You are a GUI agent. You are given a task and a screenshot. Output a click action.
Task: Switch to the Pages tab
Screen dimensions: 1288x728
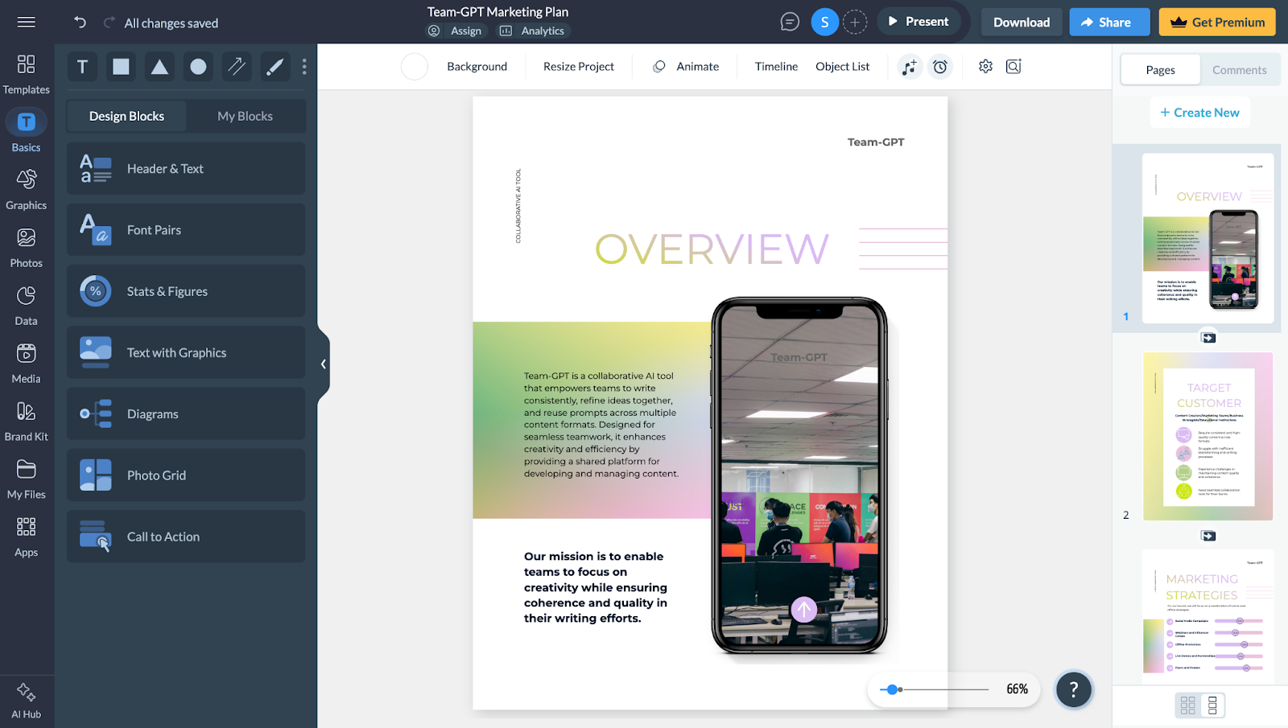click(x=1160, y=70)
